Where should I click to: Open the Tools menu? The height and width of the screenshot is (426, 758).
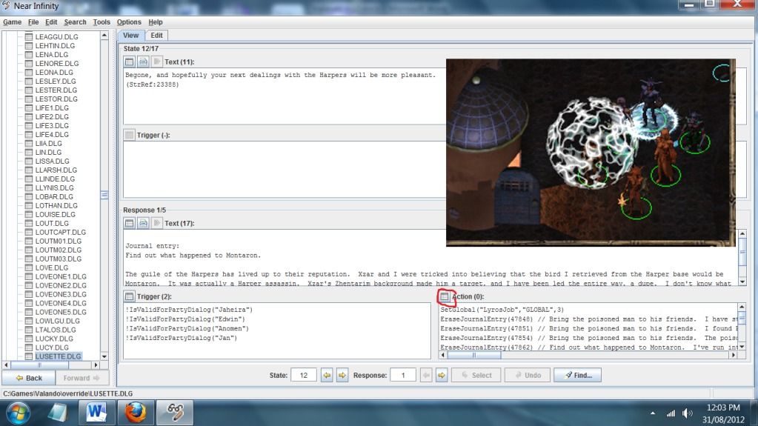[x=102, y=22]
